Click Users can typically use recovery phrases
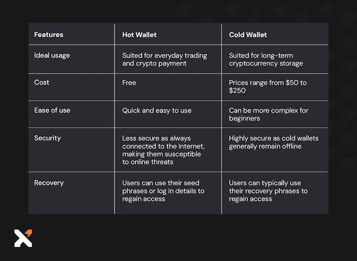Image resolution: width=357 pixels, height=261 pixels. tap(268, 191)
